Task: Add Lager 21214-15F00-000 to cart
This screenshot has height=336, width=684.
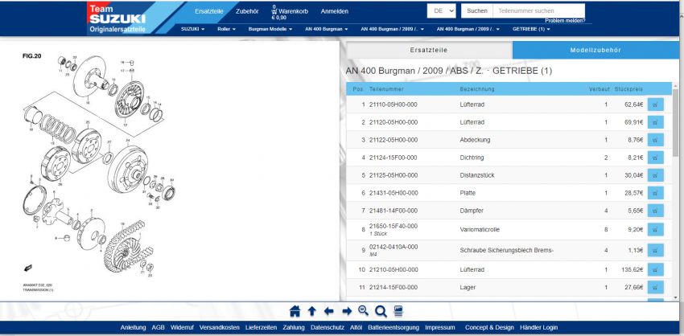Action: point(655,287)
